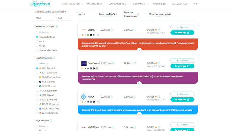Image resolution: width=234 pixels, height=131 pixels.
Task: Expand the CoinSmart card details chevron
Action: pos(139,84)
